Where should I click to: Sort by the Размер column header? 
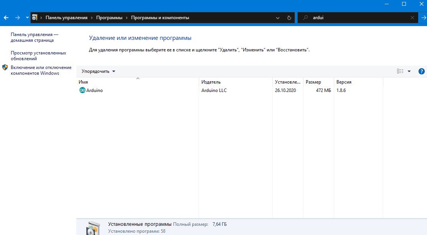click(318, 82)
